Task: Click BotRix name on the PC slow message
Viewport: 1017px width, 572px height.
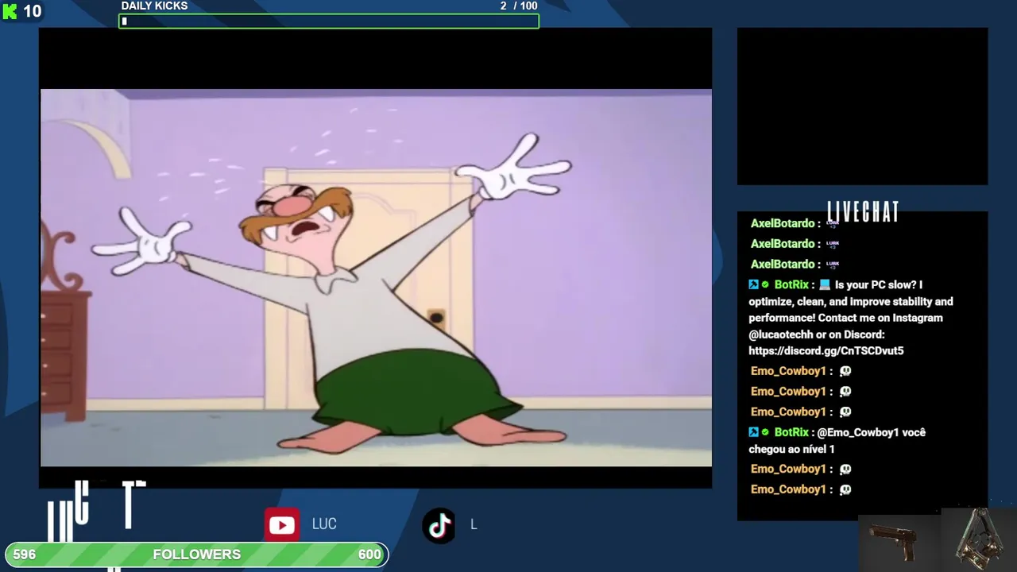Action: click(x=791, y=284)
